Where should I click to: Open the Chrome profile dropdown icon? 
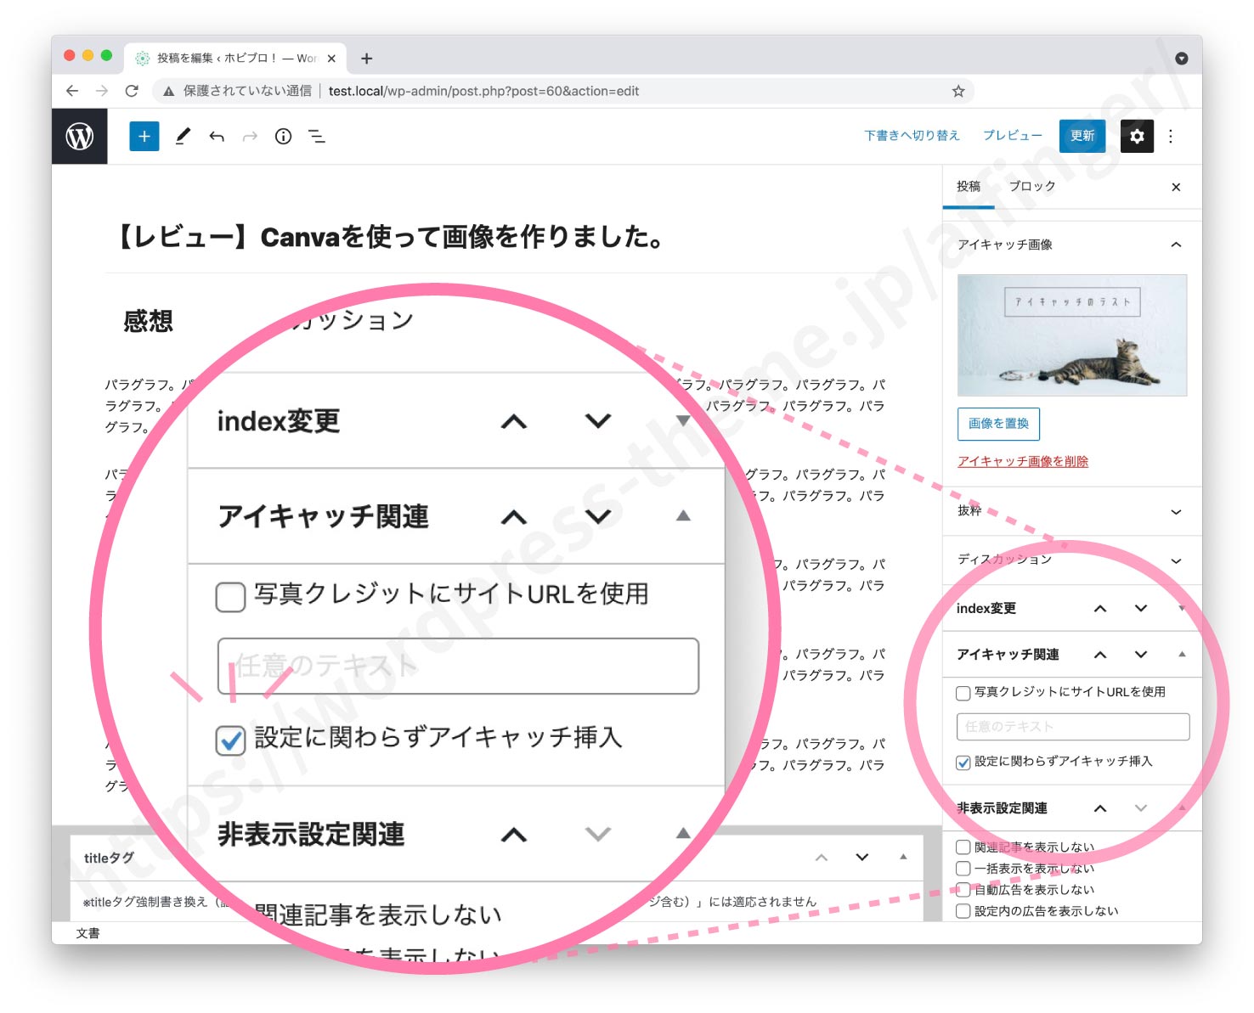(x=1181, y=59)
